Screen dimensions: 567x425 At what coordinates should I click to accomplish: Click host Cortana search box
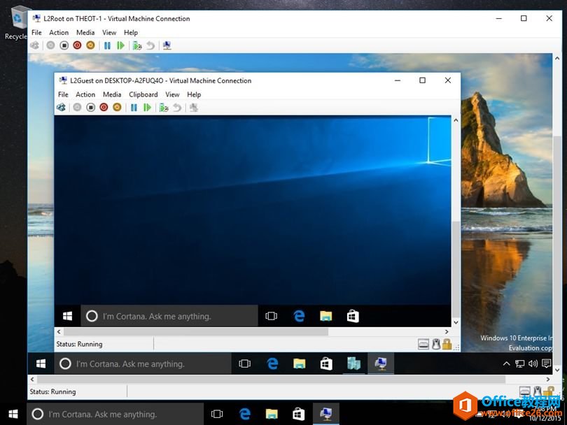click(x=115, y=414)
